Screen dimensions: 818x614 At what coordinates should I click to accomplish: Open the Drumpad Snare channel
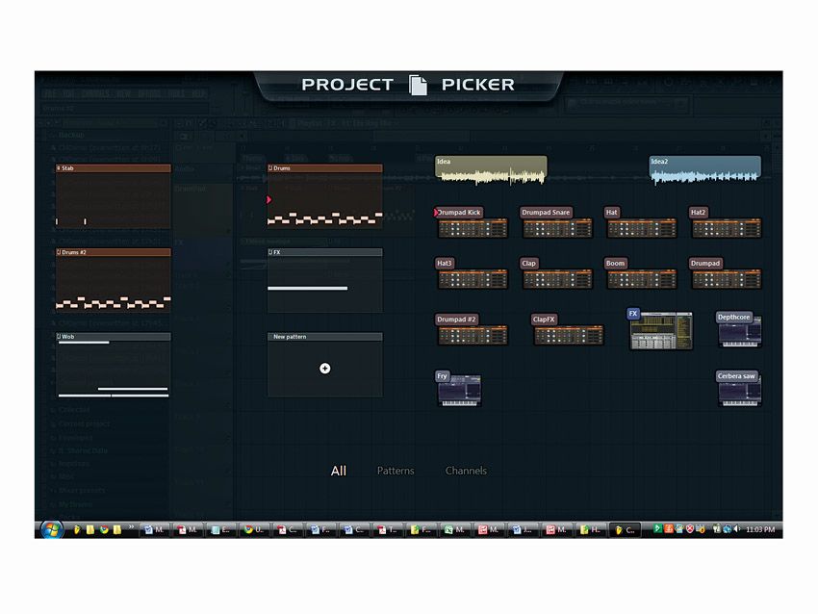[556, 222]
